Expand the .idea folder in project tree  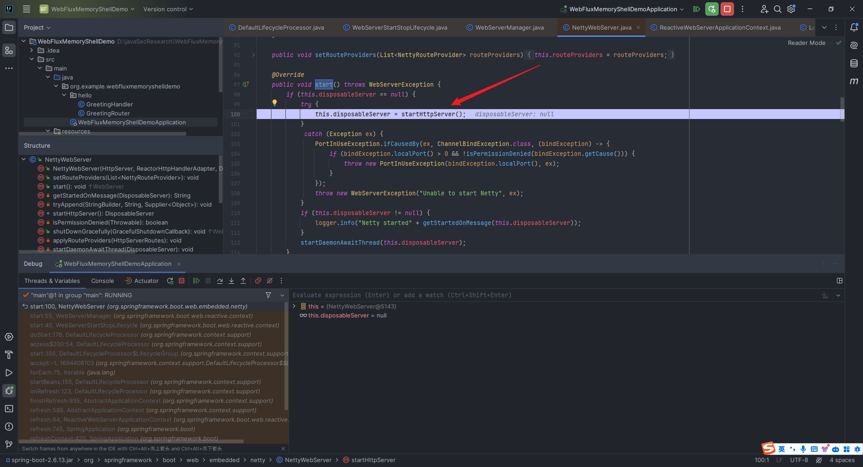tap(32, 50)
